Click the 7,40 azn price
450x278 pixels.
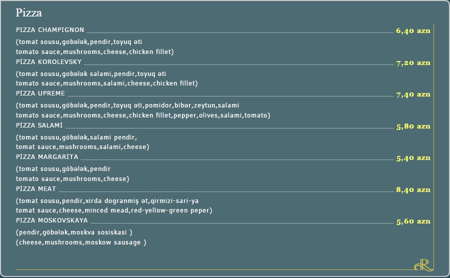[x=413, y=94]
